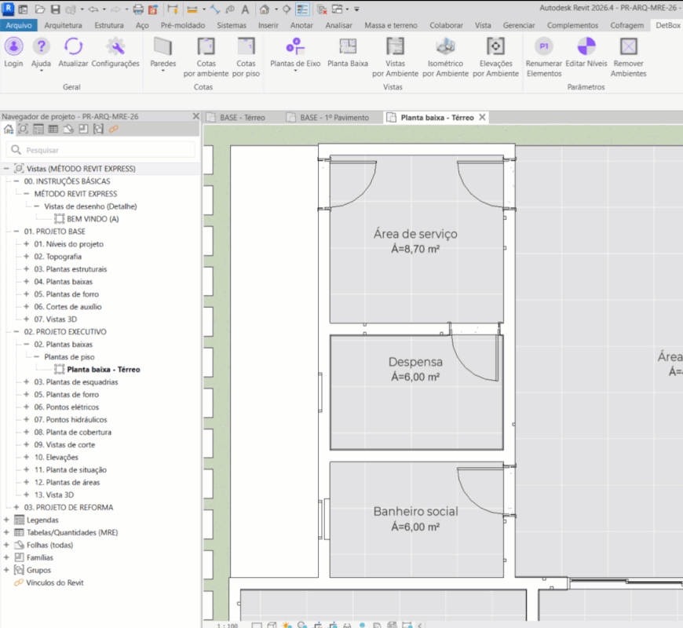Click Editar Níveis icon
Image resolution: width=683 pixels, height=628 pixels.
(586, 46)
